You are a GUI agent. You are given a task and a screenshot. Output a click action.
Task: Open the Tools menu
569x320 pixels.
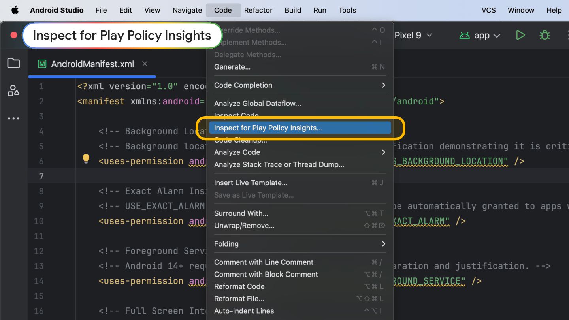pos(347,10)
